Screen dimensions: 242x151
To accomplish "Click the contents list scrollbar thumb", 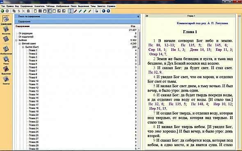I will coord(139,48).
